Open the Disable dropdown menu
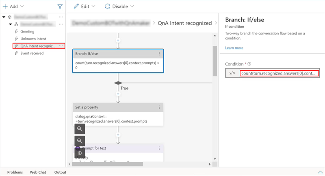The width and height of the screenshot is (325, 176). pos(119,7)
